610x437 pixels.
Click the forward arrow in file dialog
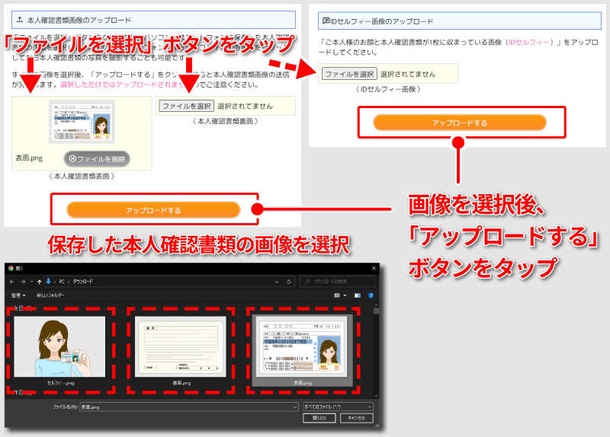pos(22,282)
